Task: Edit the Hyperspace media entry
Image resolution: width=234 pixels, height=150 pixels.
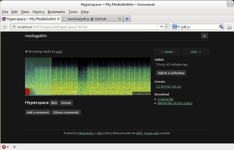Action: [x=54, y=103]
